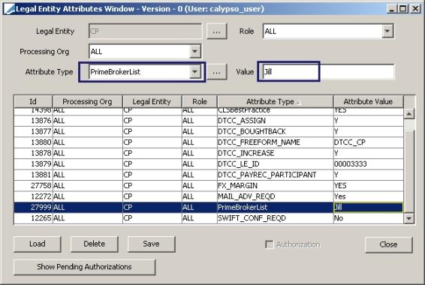The height and width of the screenshot is (285, 425).
Task: Click into the Value input field
Action: (x=328, y=72)
